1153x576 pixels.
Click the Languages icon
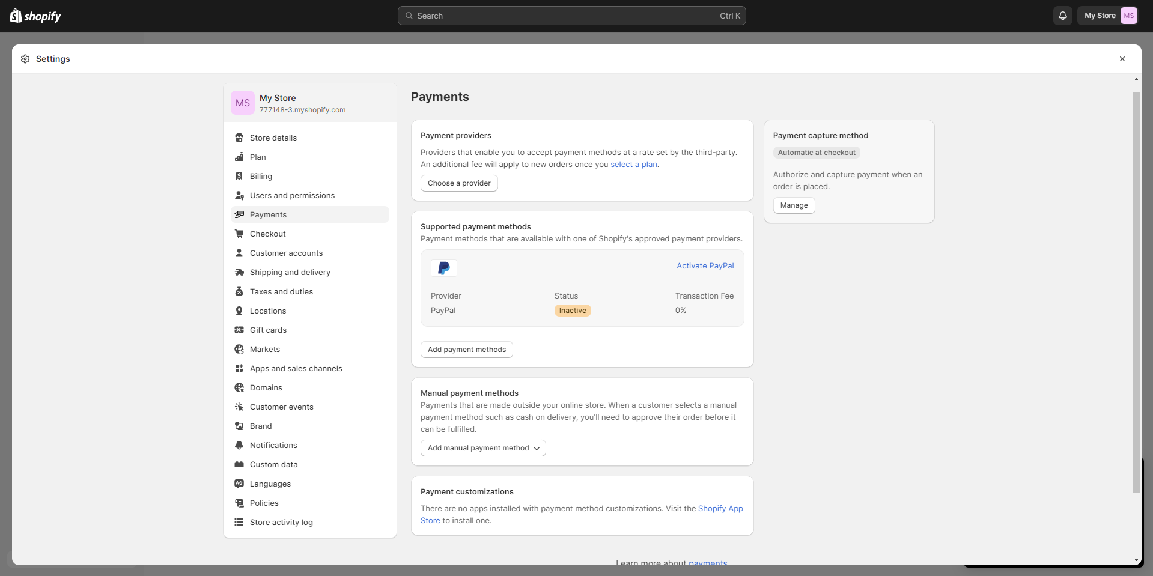(x=239, y=484)
